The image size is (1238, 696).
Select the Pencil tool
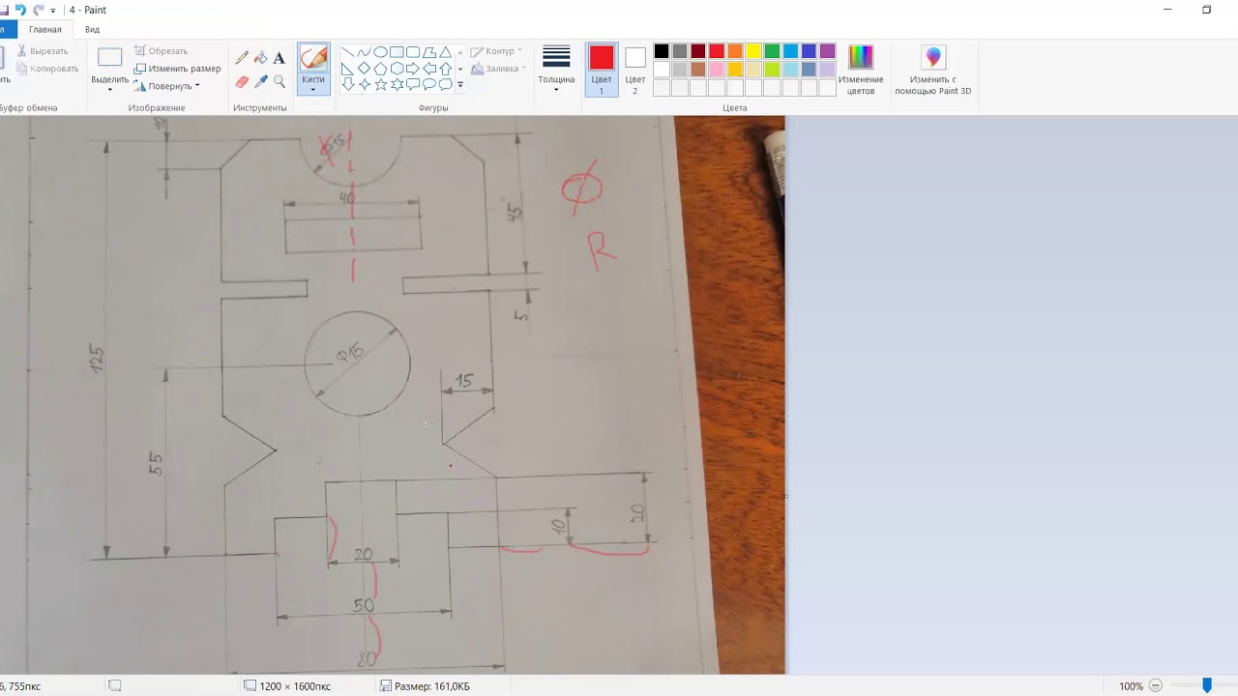(242, 58)
